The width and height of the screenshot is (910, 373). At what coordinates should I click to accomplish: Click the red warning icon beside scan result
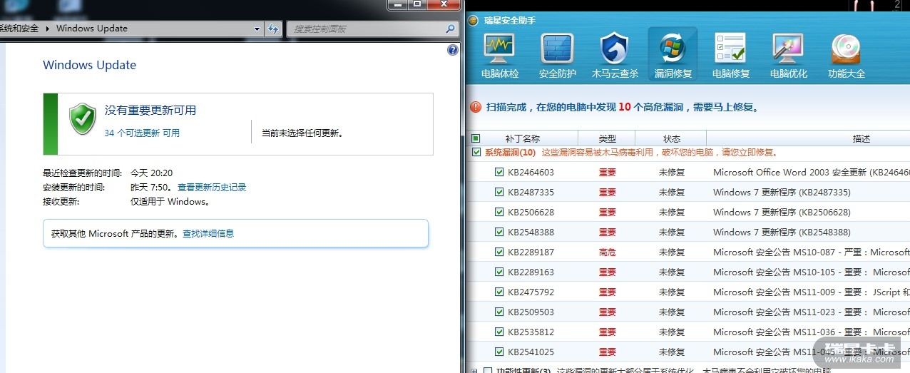coord(476,107)
